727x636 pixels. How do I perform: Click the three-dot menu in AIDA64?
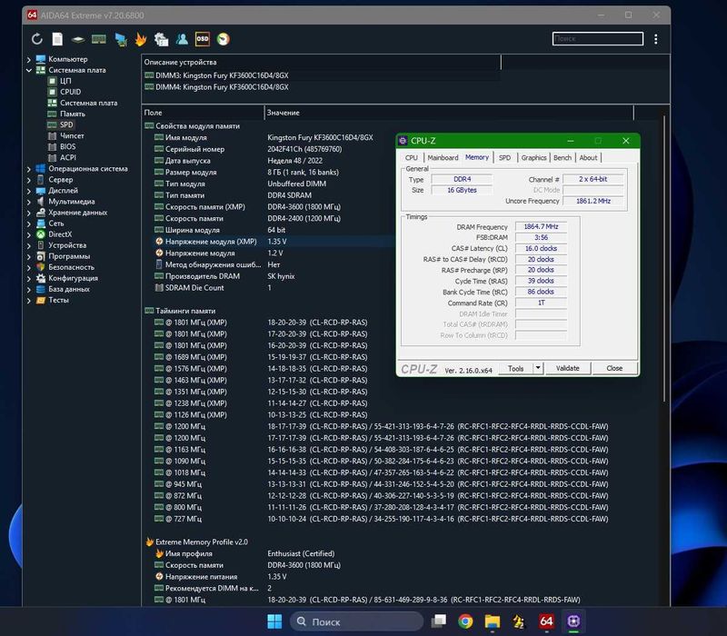(655, 39)
